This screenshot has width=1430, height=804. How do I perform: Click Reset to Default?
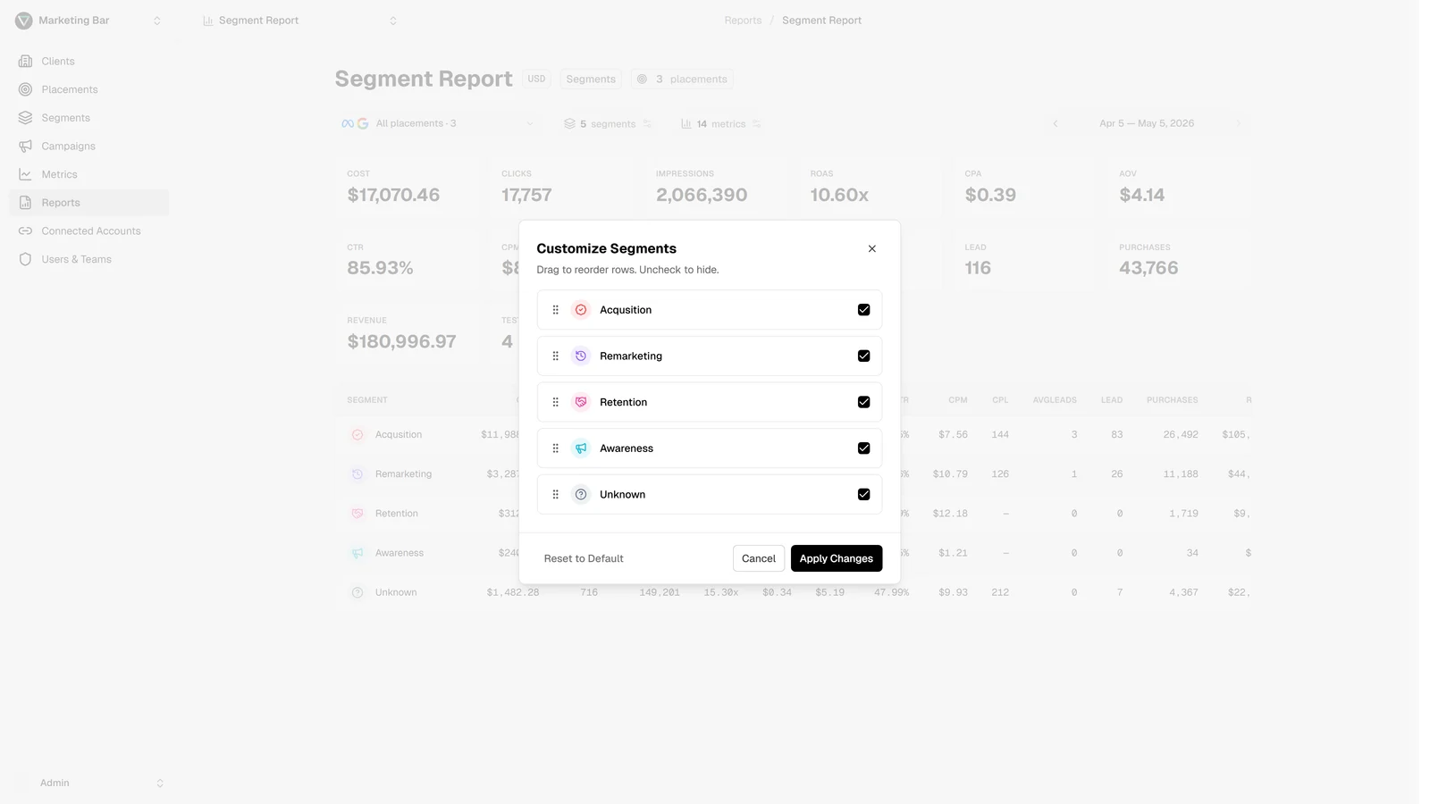(584, 558)
